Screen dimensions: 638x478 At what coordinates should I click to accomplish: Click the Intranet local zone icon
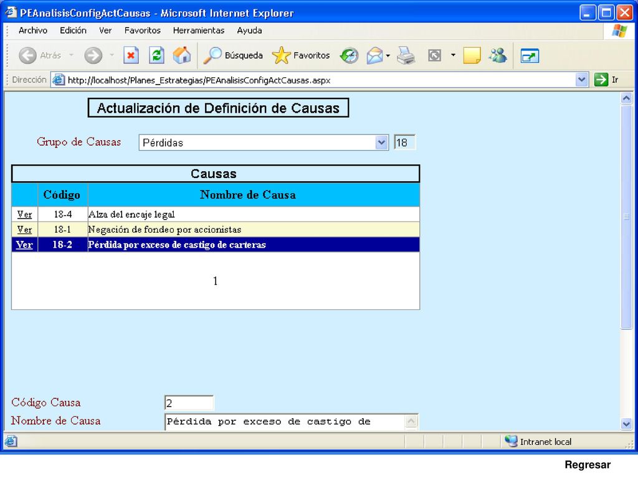point(511,441)
